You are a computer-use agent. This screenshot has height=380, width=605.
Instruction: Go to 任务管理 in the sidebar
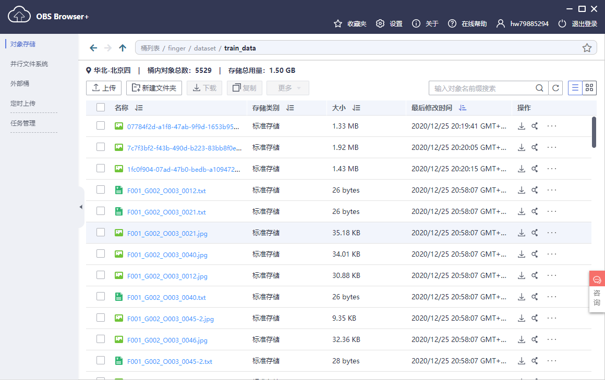pos(23,123)
